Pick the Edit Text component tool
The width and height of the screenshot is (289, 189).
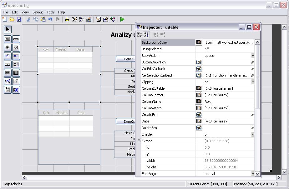point(8,56)
